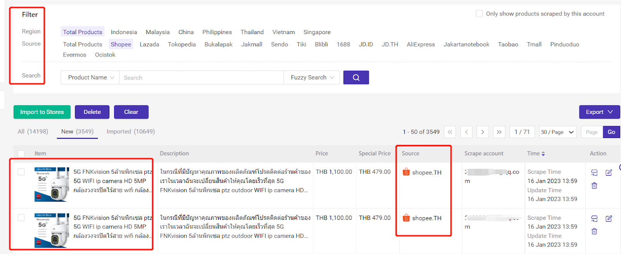Filter region by Thailand
This screenshot has height=254, width=621.
tap(252, 32)
